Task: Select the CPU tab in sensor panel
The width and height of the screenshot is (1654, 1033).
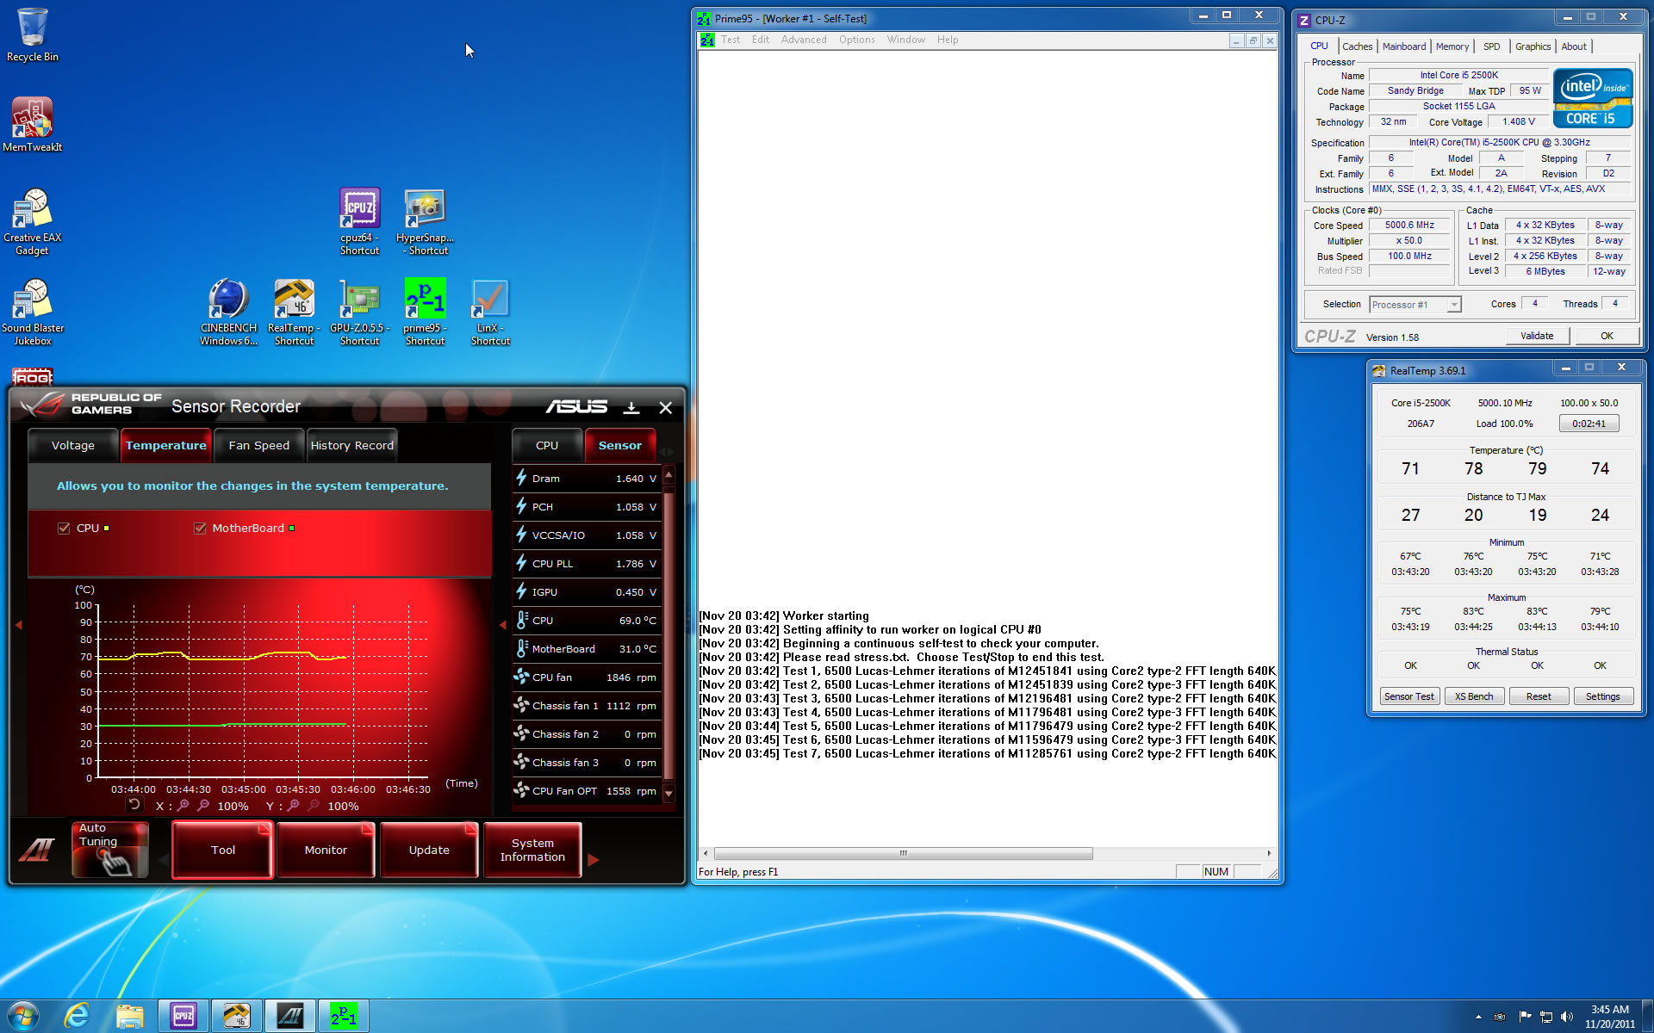Action: (x=547, y=445)
